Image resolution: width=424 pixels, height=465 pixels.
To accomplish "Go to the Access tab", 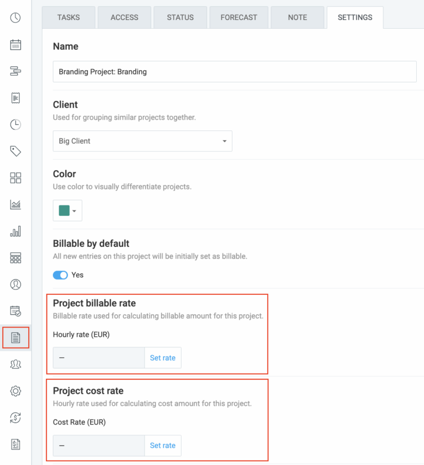I will (124, 18).
